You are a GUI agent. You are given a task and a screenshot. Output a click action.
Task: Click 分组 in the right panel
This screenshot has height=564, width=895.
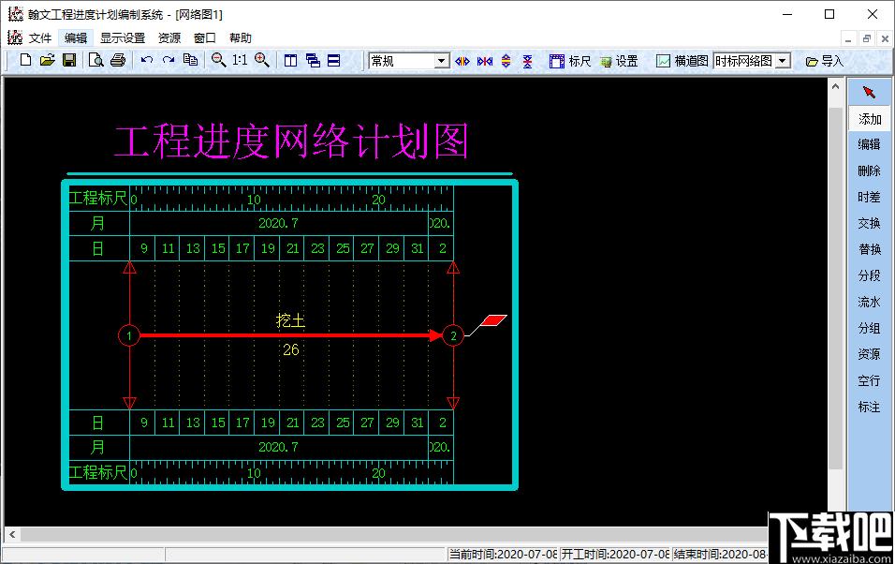(x=870, y=328)
